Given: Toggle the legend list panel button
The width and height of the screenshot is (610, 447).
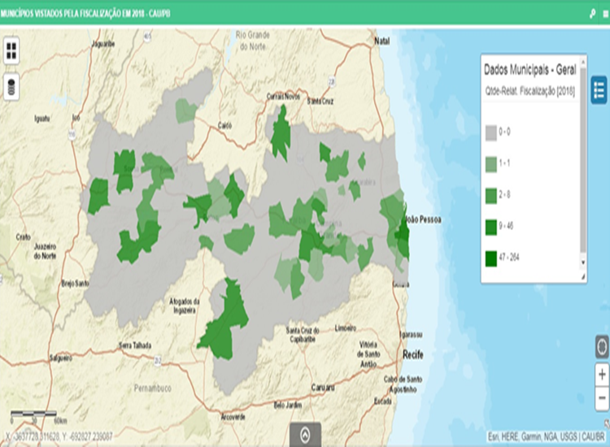Looking at the screenshot, I should pyautogui.click(x=599, y=89).
